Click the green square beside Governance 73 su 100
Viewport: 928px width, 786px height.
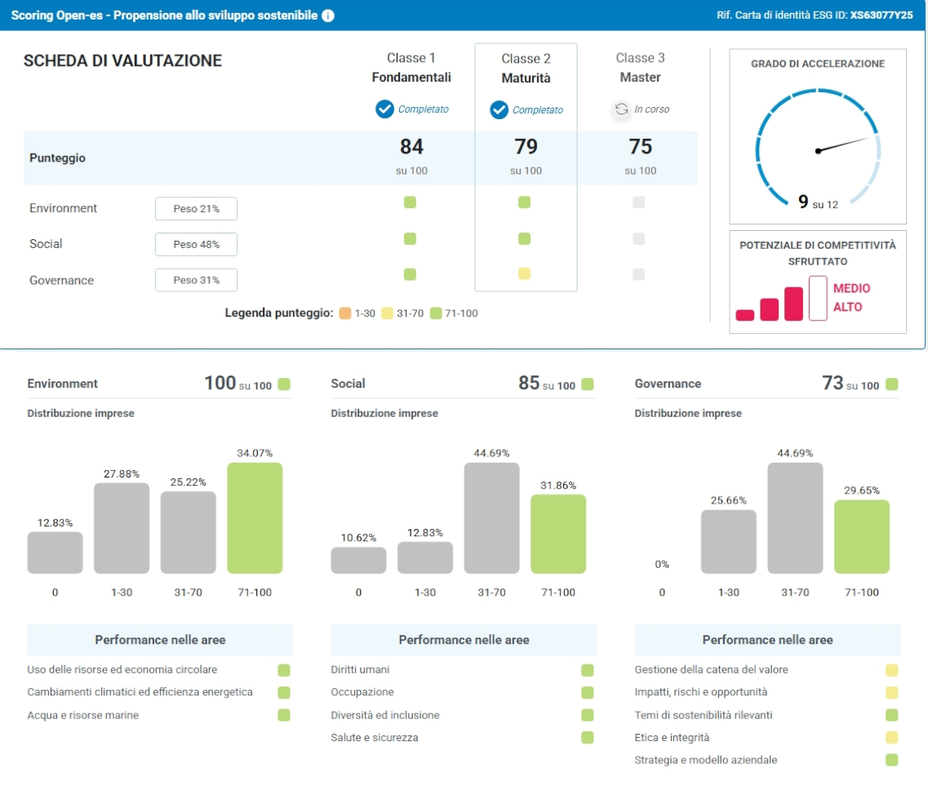click(x=892, y=384)
